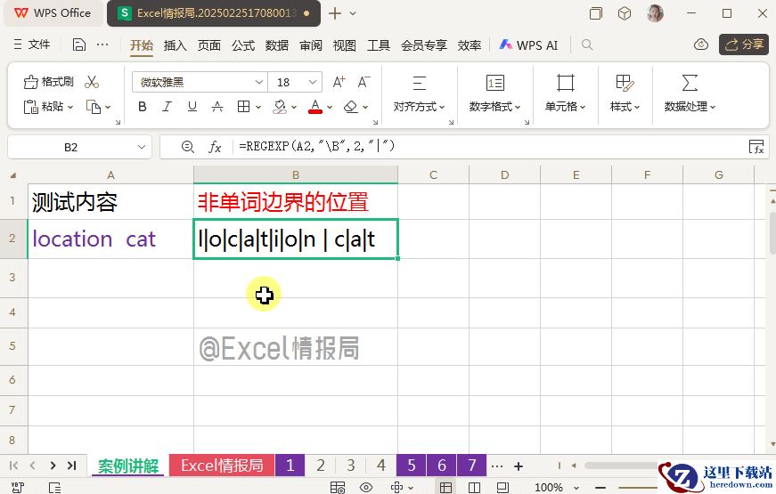The height and width of the screenshot is (494, 776).
Task: Go to next sheet navigation arrow
Action: coord(53,466)
